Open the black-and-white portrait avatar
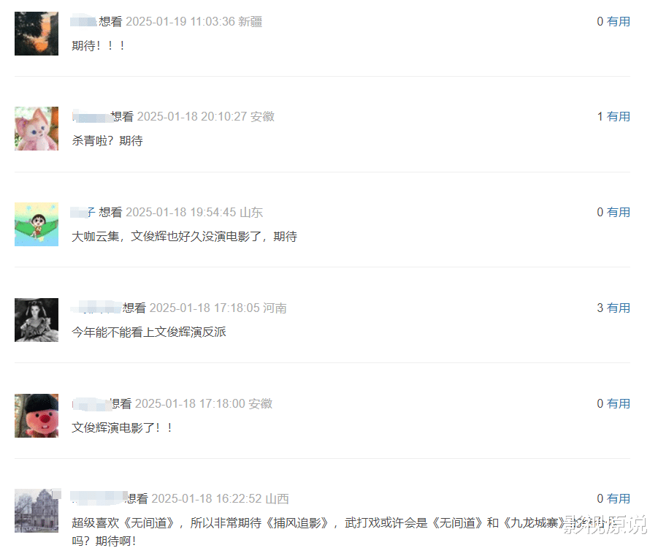The height and width of the screenshot is (548, 658). [x=37, y=320]
